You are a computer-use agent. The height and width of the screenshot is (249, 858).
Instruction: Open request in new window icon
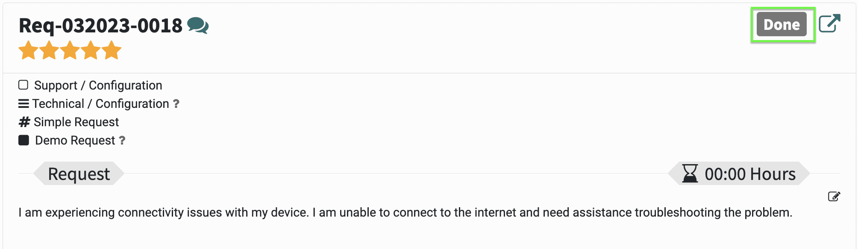point(830,23)
